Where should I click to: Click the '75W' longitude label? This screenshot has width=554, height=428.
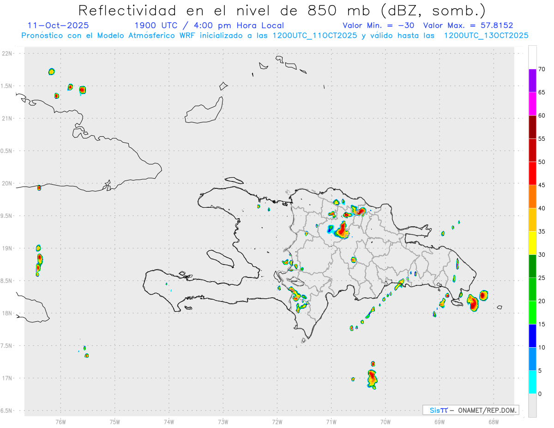pos(115,421)
